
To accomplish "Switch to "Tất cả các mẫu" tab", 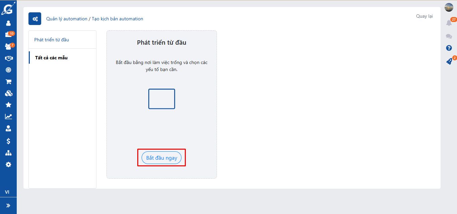I will 51,58.
